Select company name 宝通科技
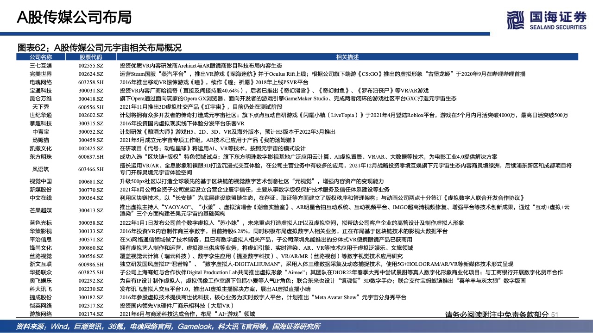The image size is (593, 333). [x=41, y=90]
